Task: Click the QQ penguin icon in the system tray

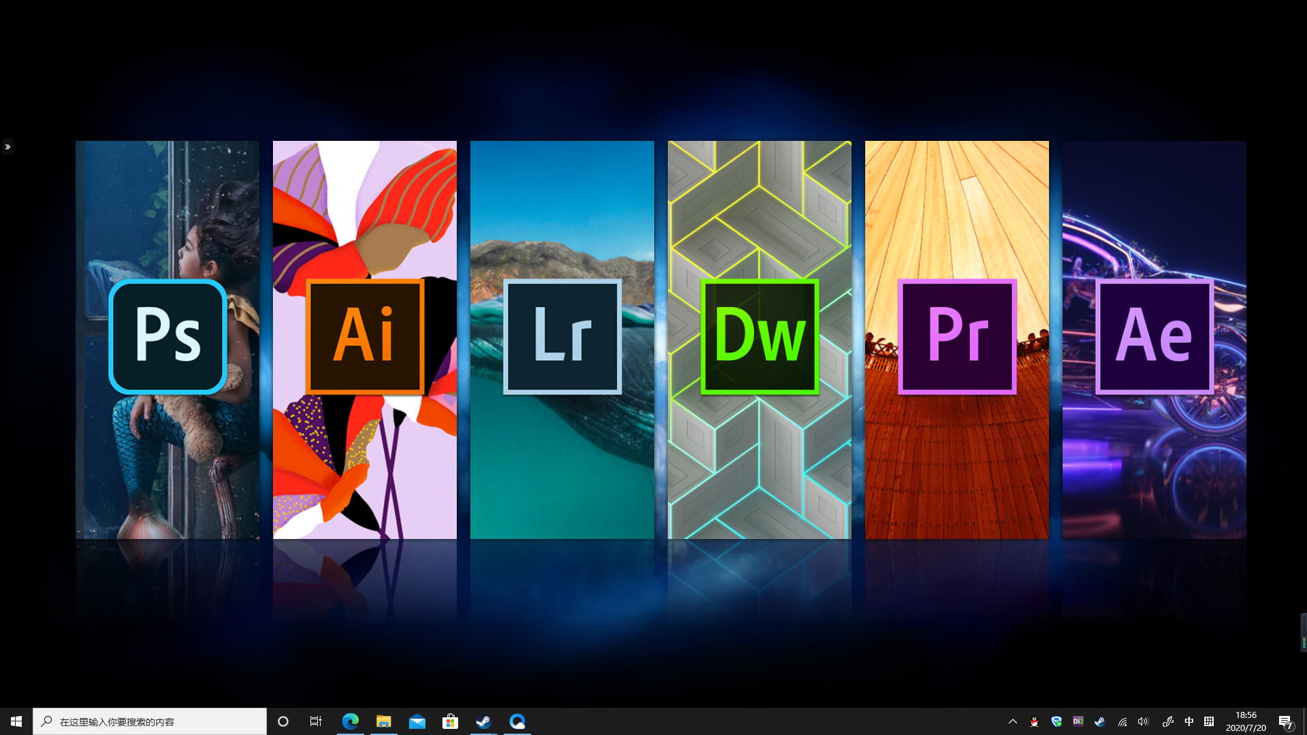Action: [x=1033, y=721]
